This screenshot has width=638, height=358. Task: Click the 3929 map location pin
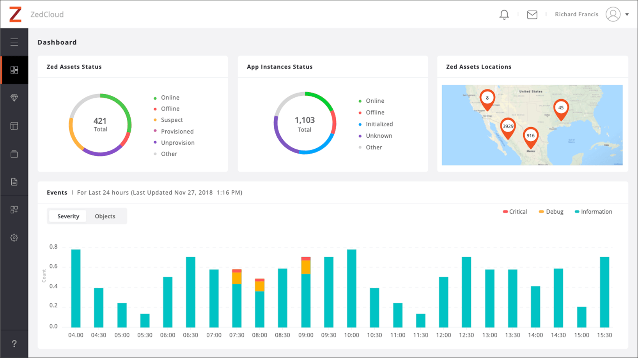pos(508,127)
